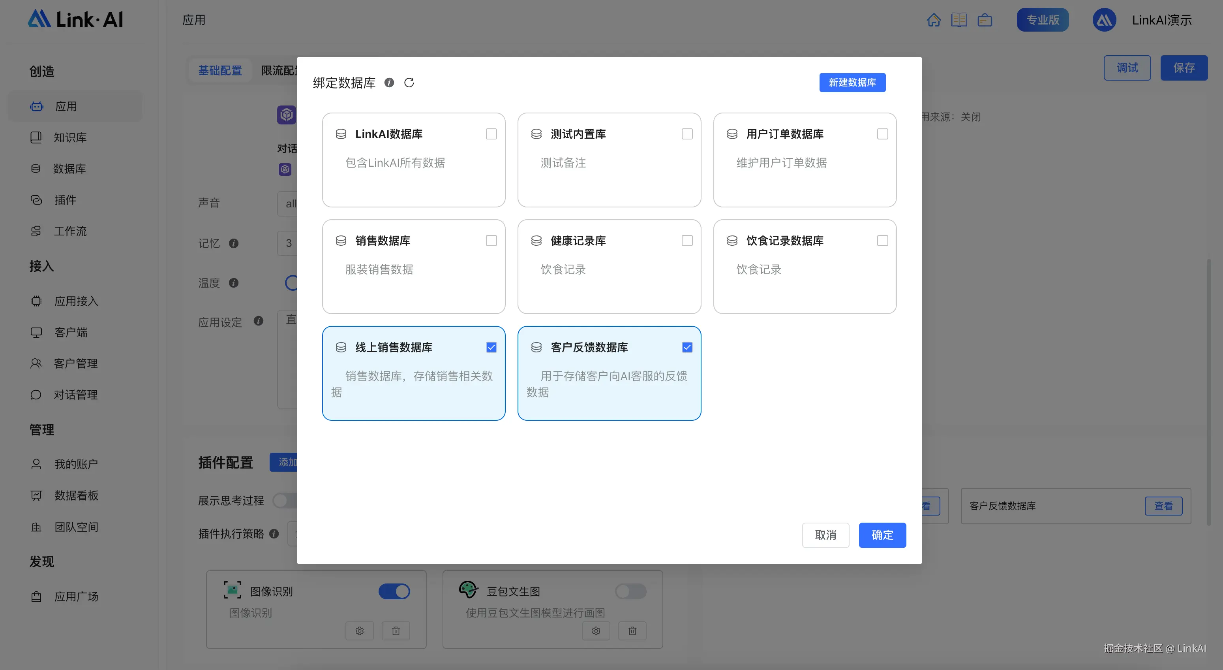Confirm selection with the 确定 button
Image resolution: width=1223 pixels, height=670 pixels.
(882, 535)
